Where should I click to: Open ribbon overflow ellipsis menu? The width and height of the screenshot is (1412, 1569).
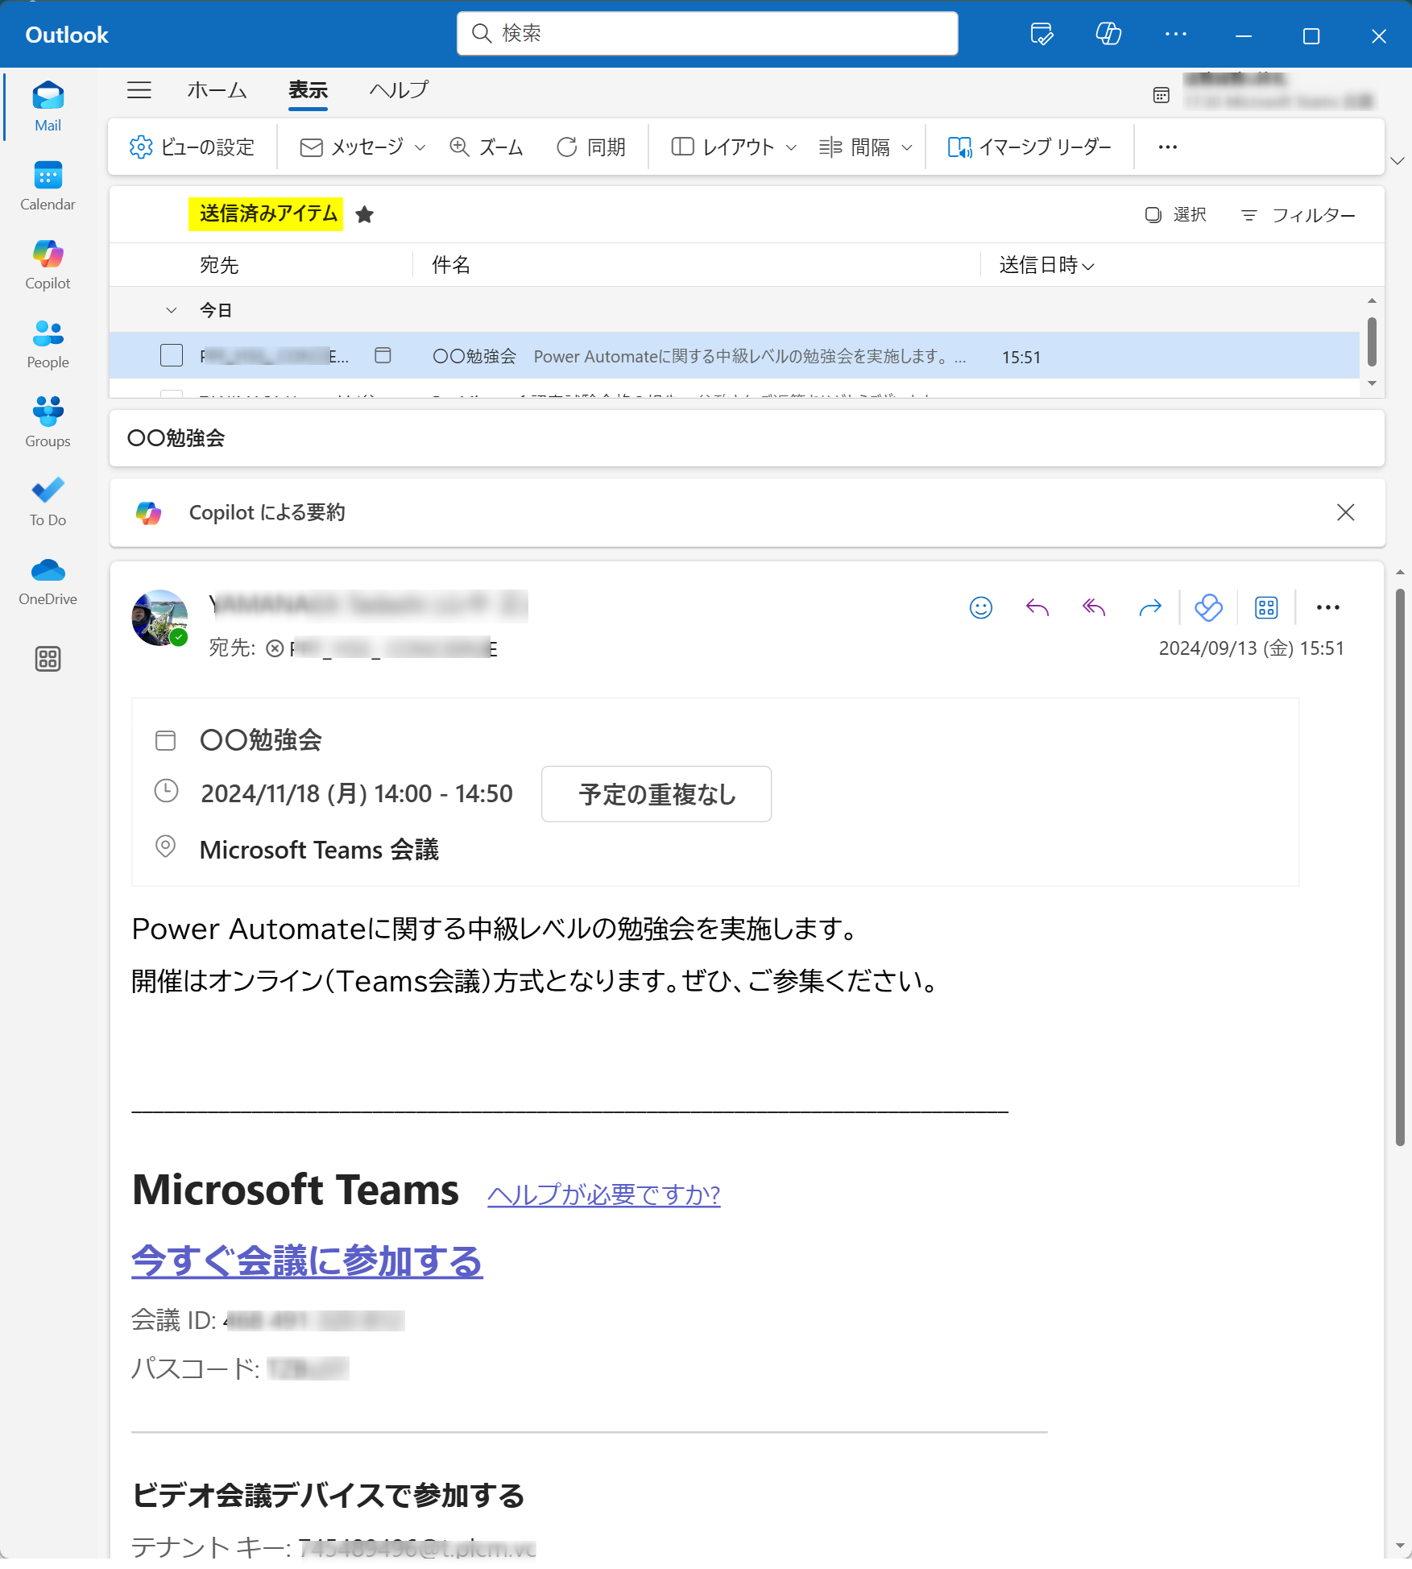coord(1167,147)
